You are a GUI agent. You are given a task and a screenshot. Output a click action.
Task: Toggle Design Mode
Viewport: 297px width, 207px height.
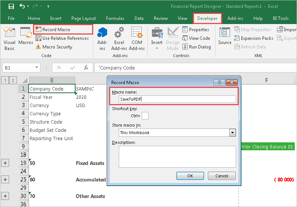(x=173, y=38)
